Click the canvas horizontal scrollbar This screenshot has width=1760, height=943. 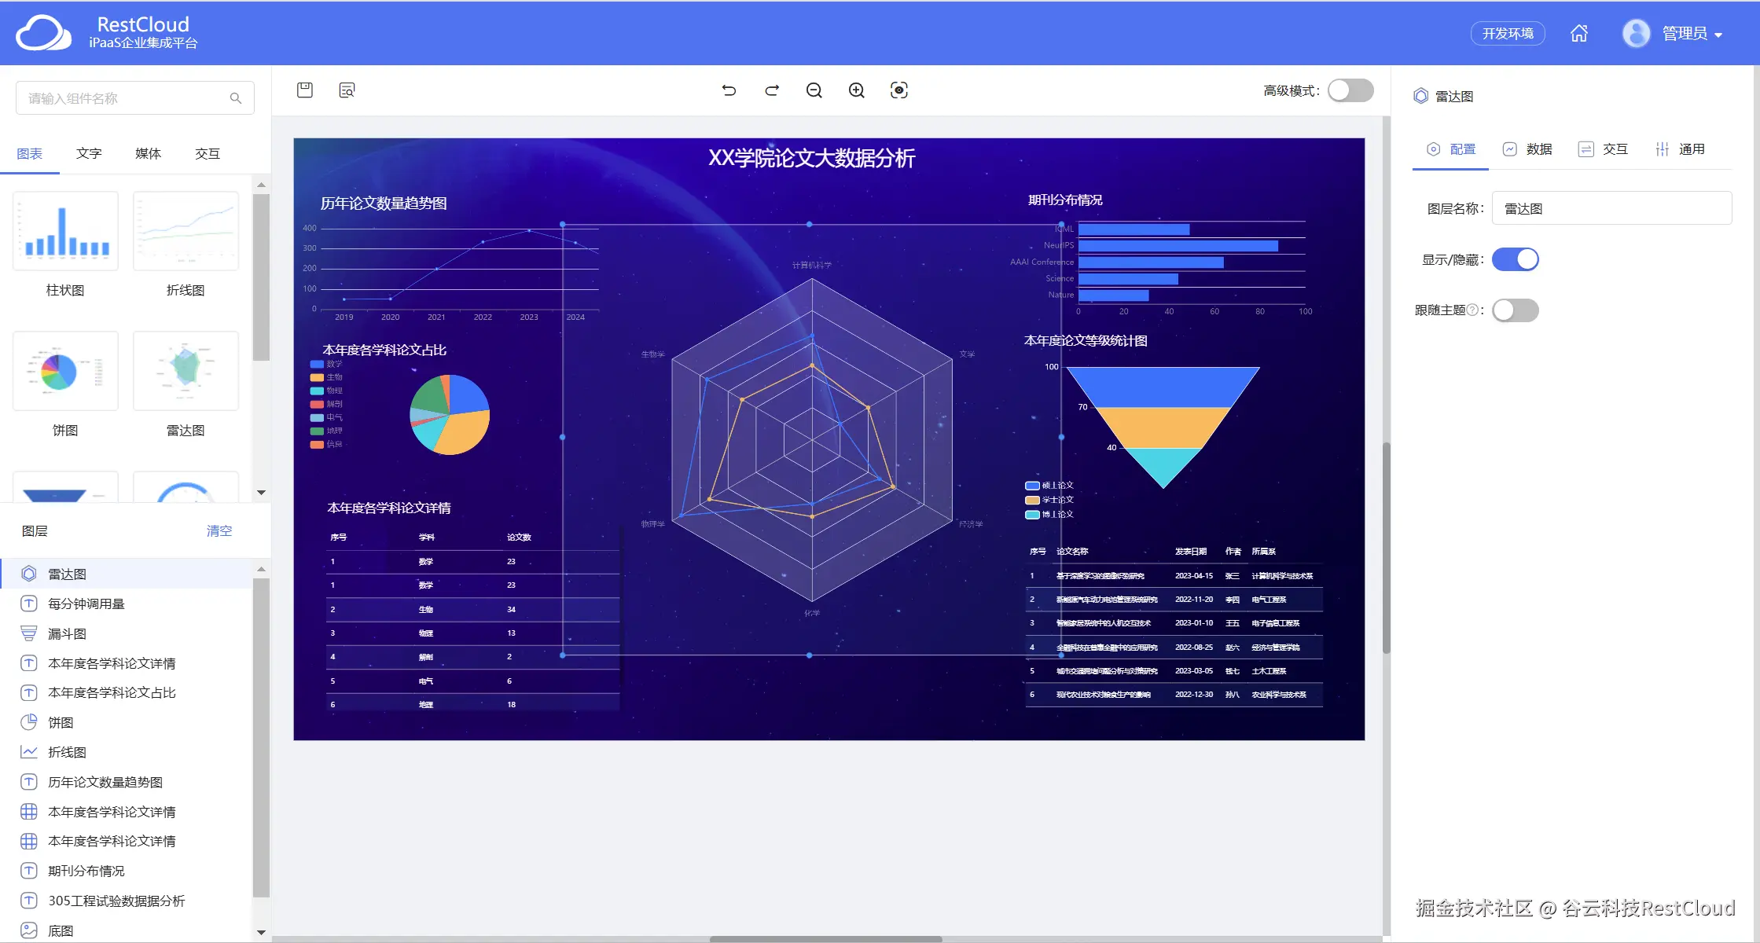click(x=825, y=939)
